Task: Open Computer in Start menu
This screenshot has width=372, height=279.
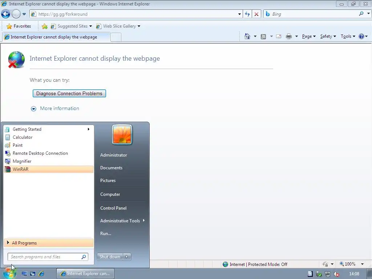Action: pos(110,194)
